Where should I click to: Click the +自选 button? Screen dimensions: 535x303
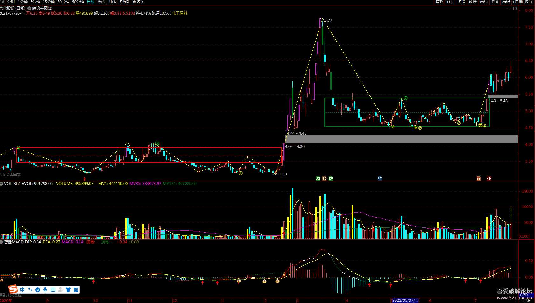[517, 2]
